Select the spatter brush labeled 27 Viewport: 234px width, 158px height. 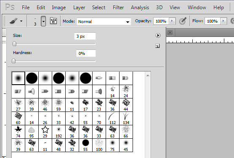tap(18, 105)
